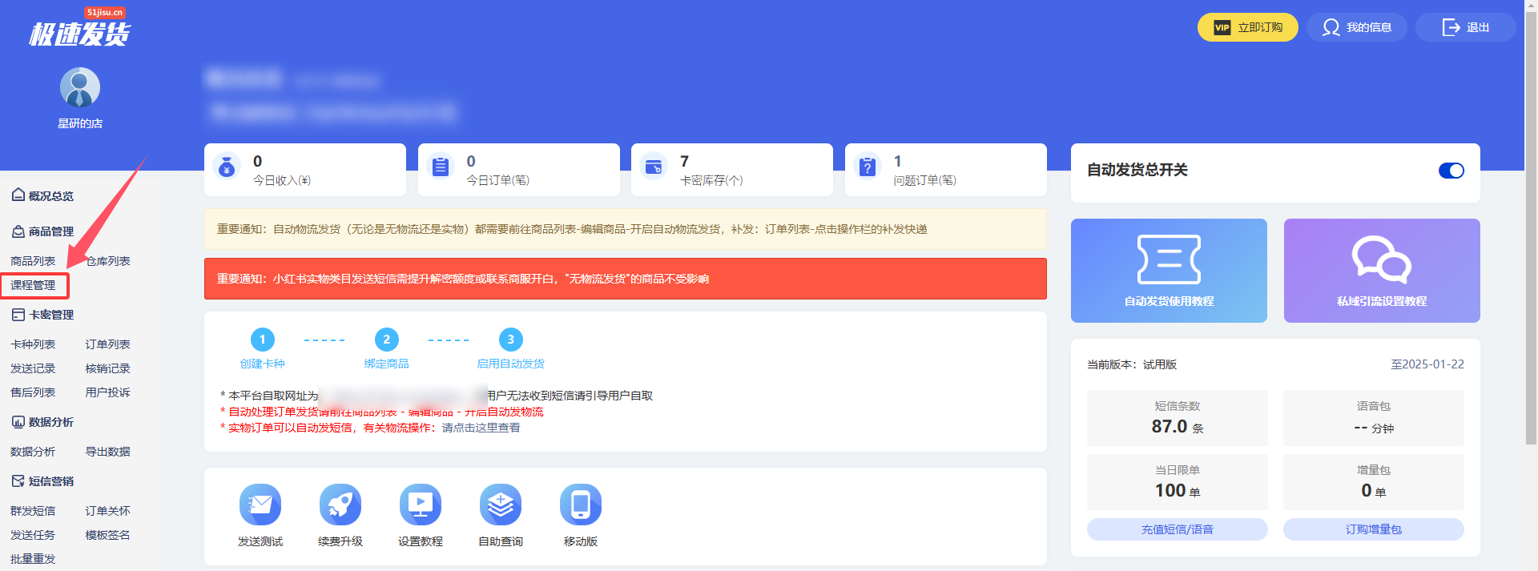Open 卡种列表 in sidebar
The height and width of the screenshot is (571, 1538).
point(33,344)
